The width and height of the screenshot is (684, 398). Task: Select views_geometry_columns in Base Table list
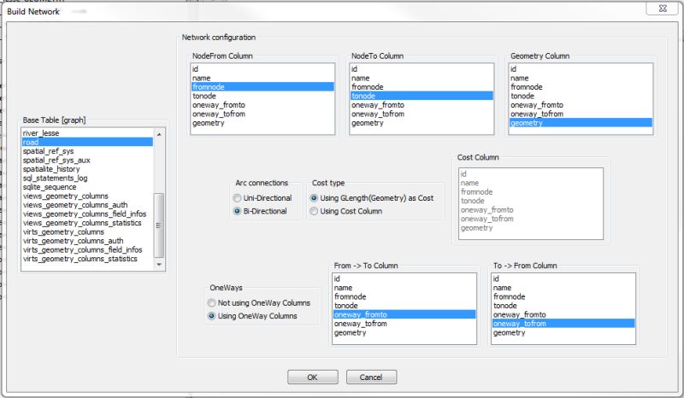pyautogui.click(x=87, y=196)
